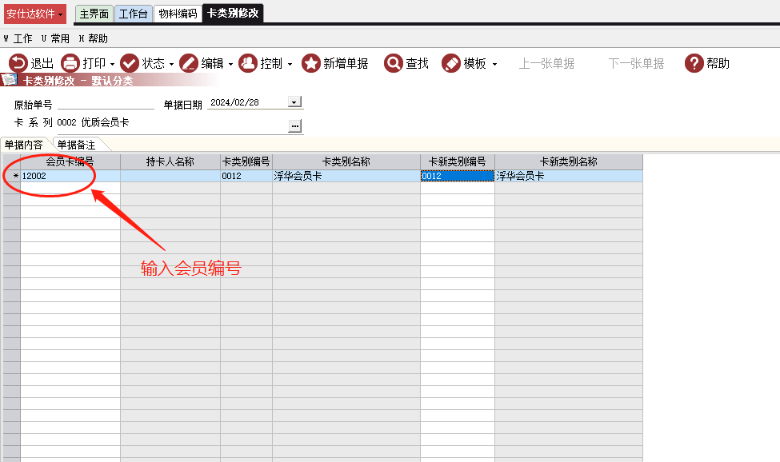Switch to the 工作台 tab
The width and height of the screenshot is (780, 462).
pos(134,14)
